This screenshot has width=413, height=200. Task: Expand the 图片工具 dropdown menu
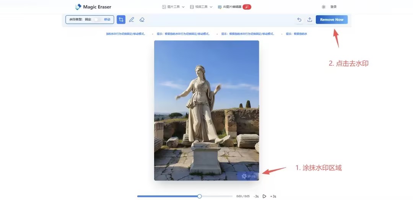click(x=173, y=7)
